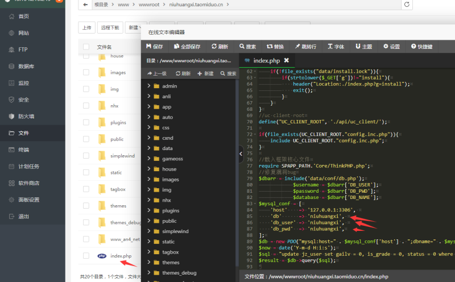Open 主题 theme options in the editor toolbar

(x=363, y=47)
